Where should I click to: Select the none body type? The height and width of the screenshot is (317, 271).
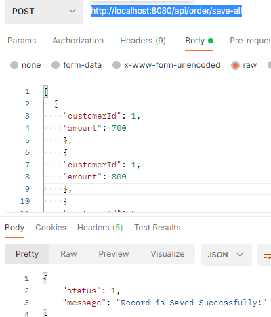tap(26, 65)
